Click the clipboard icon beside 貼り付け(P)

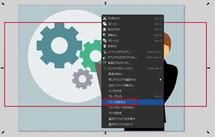[105, 29]
